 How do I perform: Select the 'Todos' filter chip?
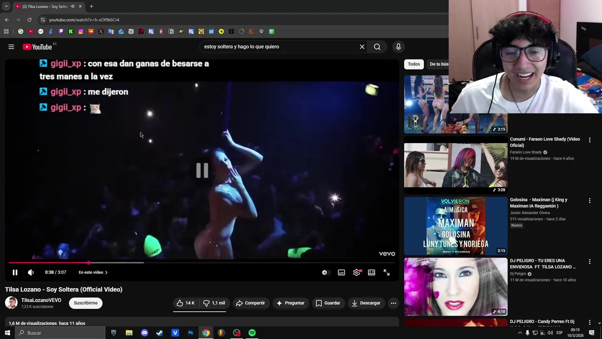(414, 64)
